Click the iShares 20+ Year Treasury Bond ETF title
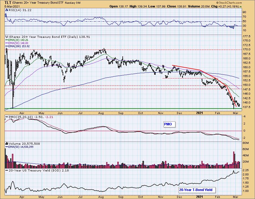Image resolution: width=255 pixels, height=199 pixels. pos(38,3)
